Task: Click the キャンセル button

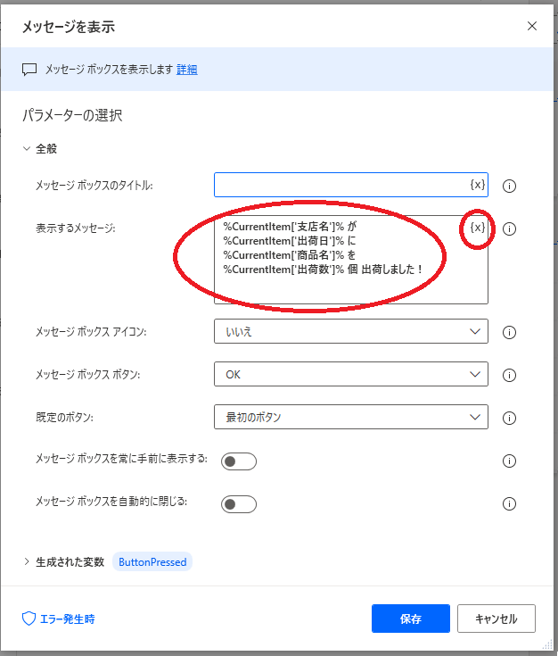Action: point(496,619)
